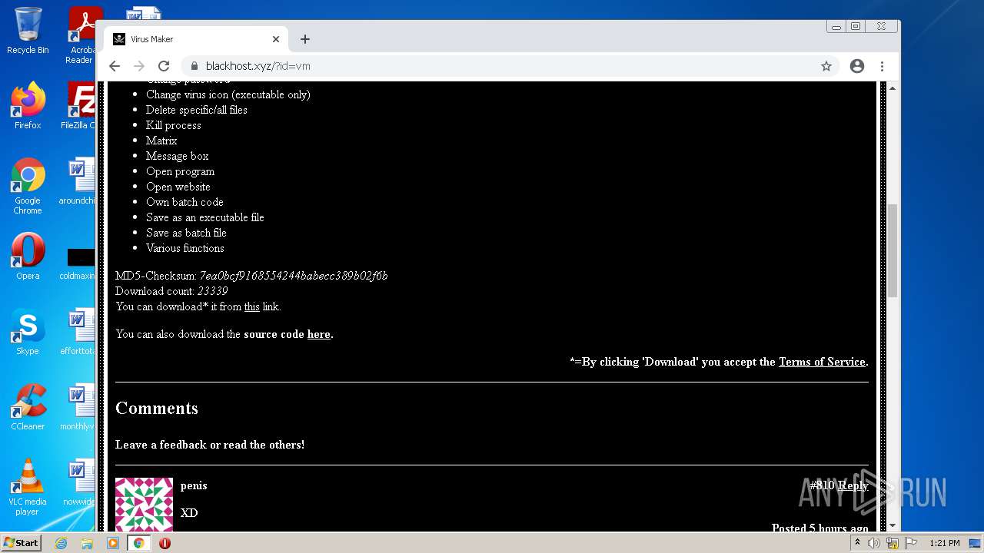Click the source code 'here' link
The height and width of the screenshot is (553, 984).
click(319, 334)
